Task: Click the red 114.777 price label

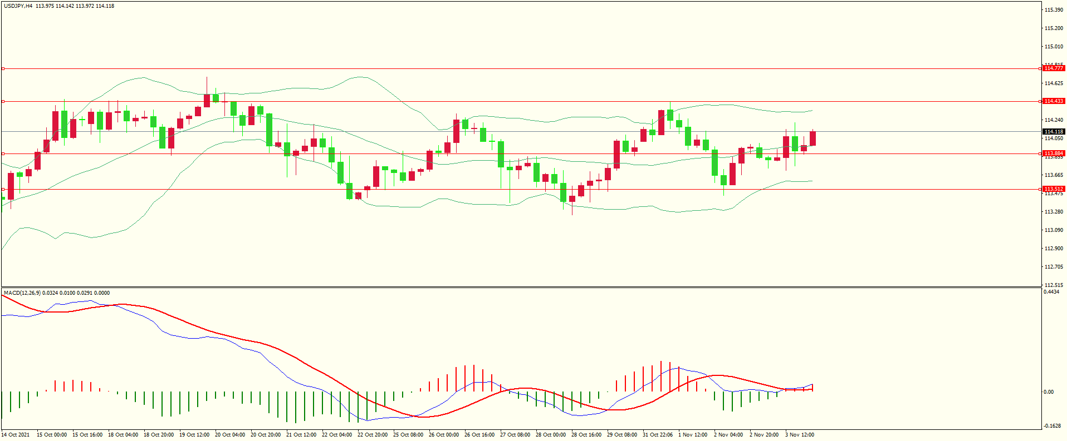Action: pyautogui.click(x=1054, y=68)
